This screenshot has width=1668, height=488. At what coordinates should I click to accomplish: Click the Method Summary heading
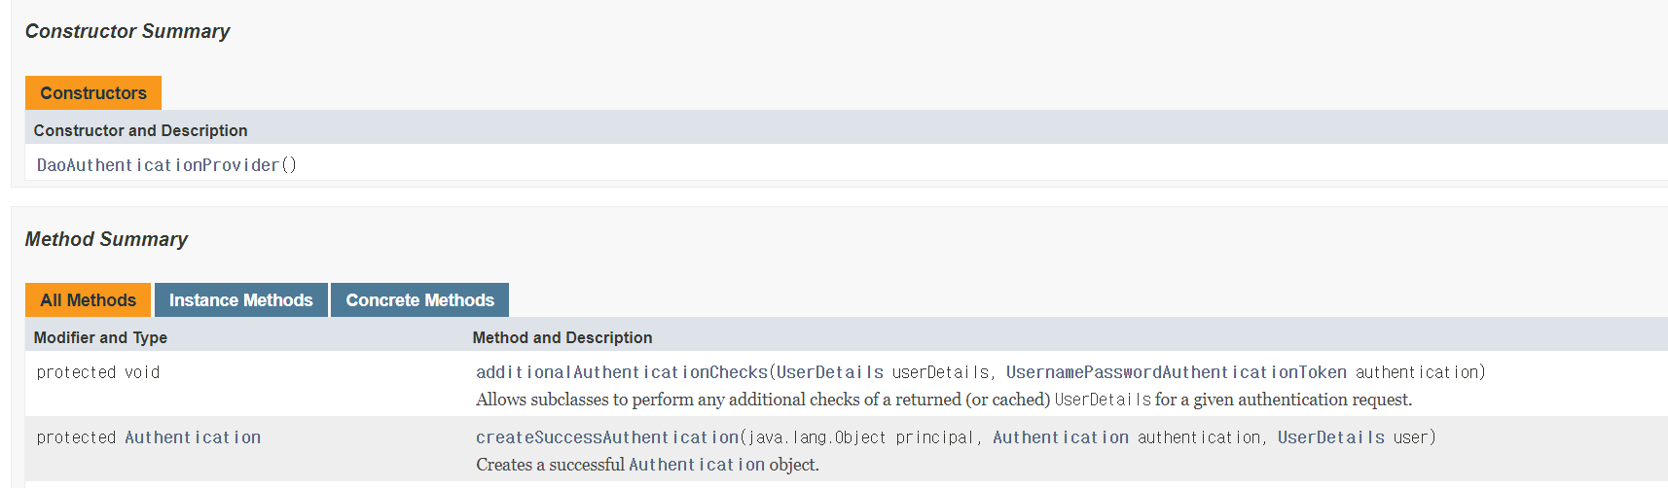(106, 239)
